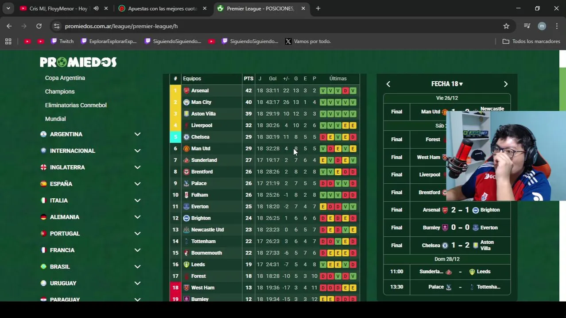The width and height of the screenshot is (566, 318).
Task: Open the Mundial link
Action: coord(55,119)
